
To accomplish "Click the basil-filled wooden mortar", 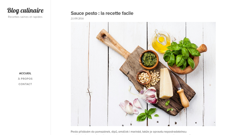I will (186, 56).
